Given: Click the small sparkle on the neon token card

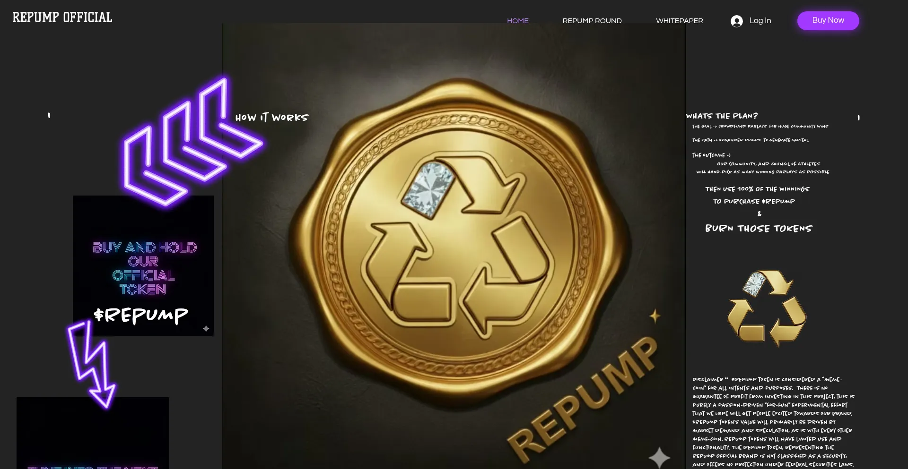Looking at the screenshot, I should coord(206,328).
